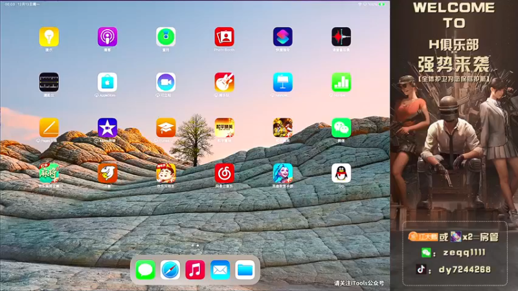Launch the 欢乐麻将 mahjong game
The height and width of the screenshot is (291, 518).
click(x=49, y=173)
